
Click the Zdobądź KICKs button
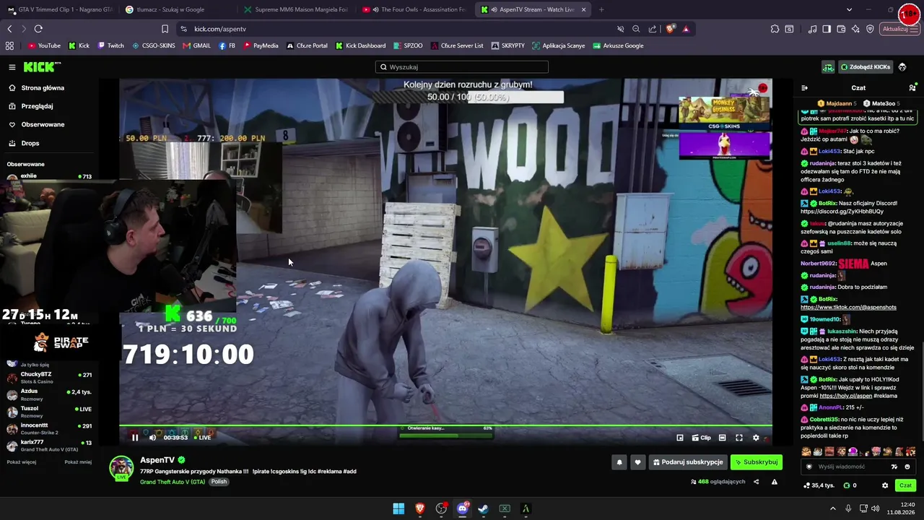coord(865,67)
